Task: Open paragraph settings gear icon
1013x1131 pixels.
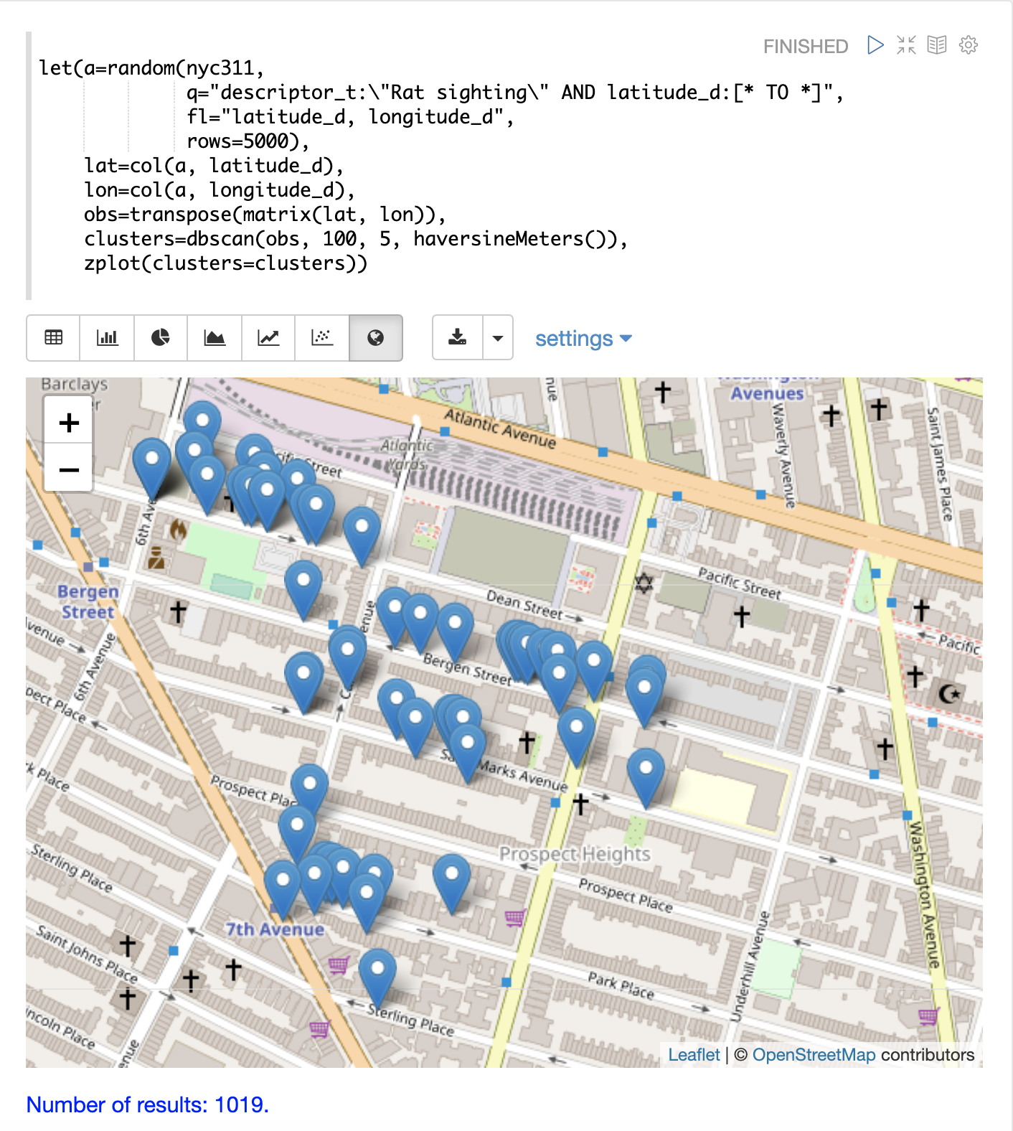Action: click(969, 45)
